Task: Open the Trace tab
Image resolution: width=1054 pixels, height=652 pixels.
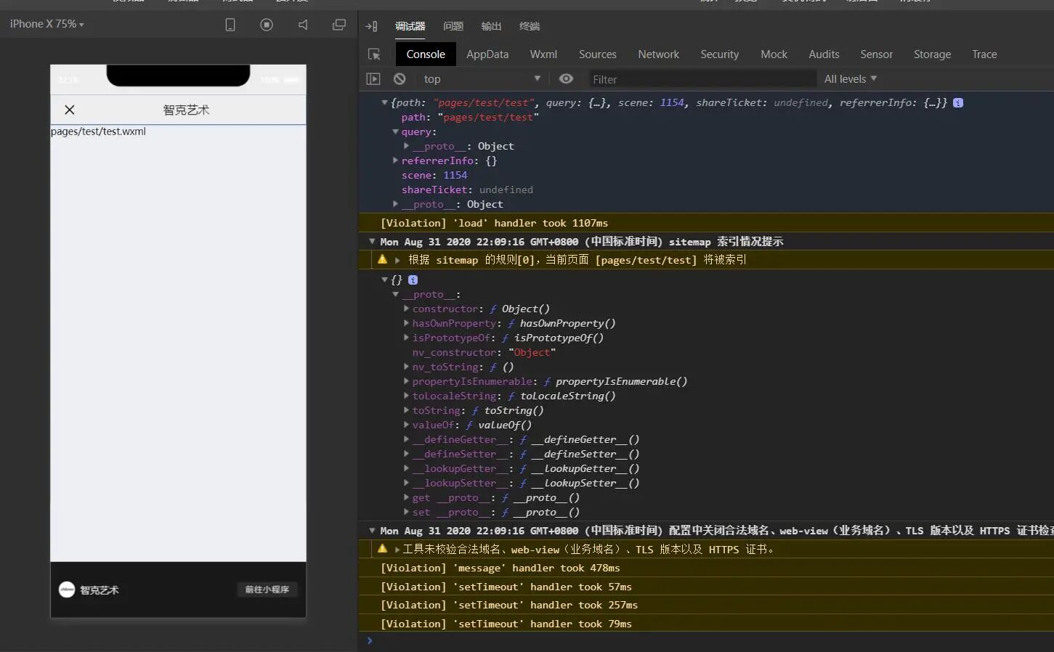Action: (x=985, y=54)
